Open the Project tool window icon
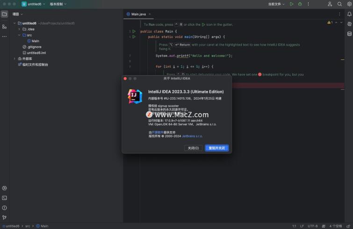Image resolution: width=353 pixels, height=229 pixels. 4,14
